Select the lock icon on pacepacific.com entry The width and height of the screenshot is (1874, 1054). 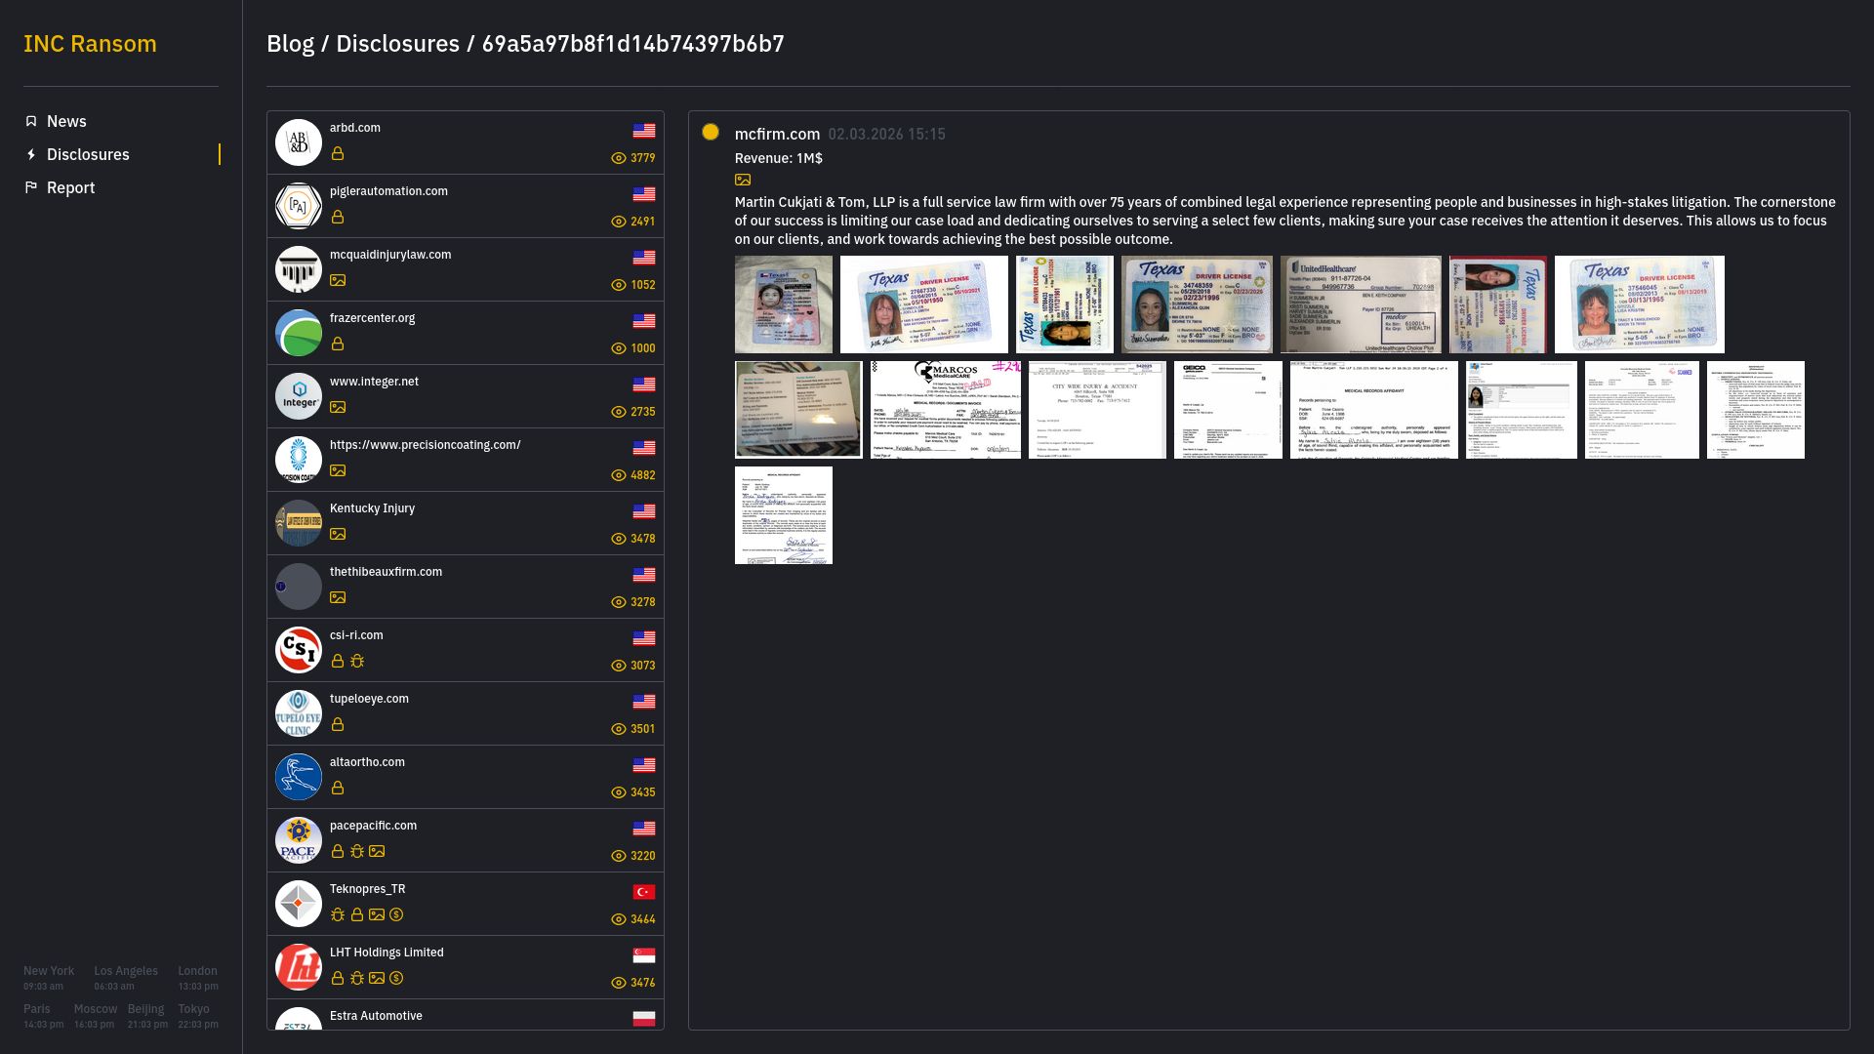coord(338,851)
